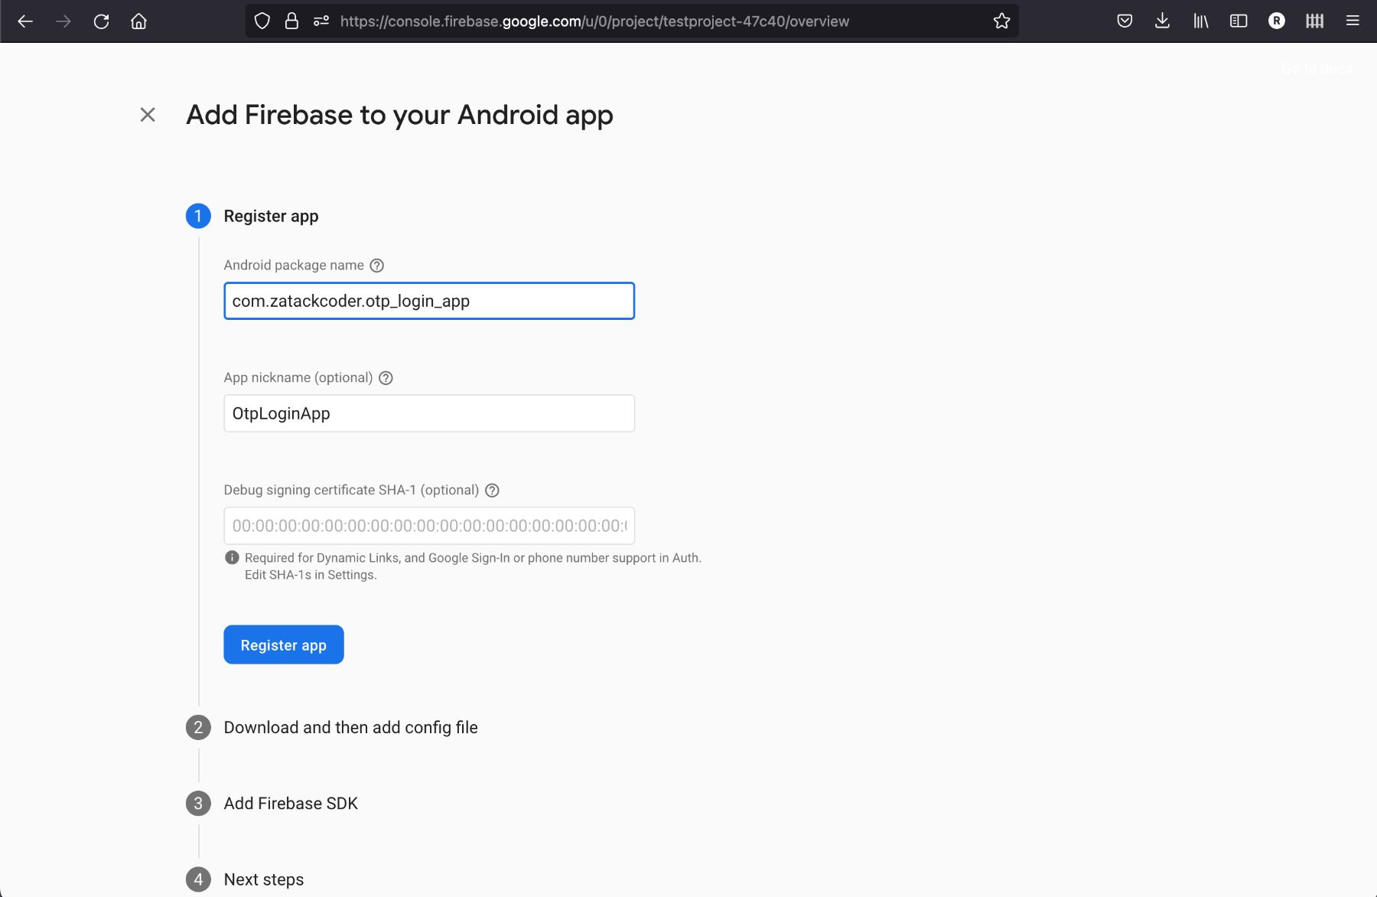
Task: Expand step 2 Download and then add config file
Action: [x=350, y=727]
